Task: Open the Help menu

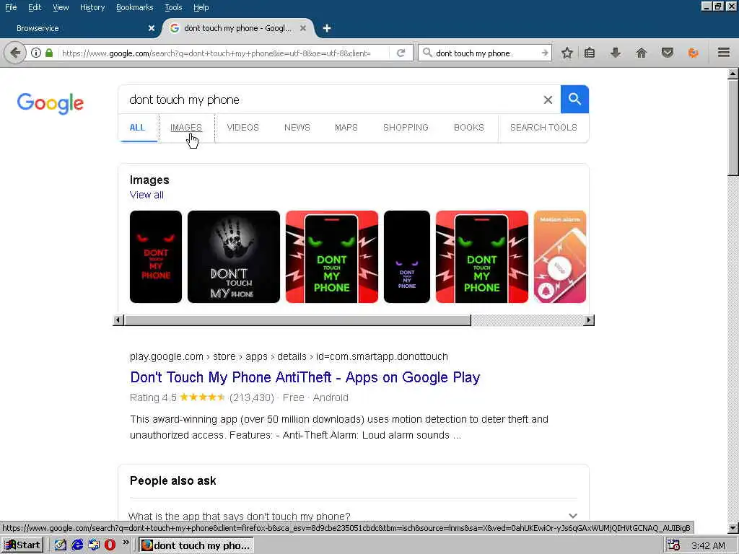Action: pyautogui.click(x=201, y=7)
